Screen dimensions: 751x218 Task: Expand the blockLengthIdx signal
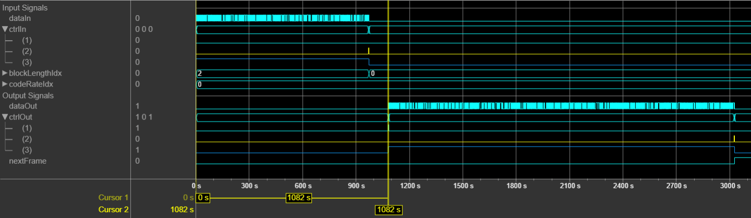[5, 73]
